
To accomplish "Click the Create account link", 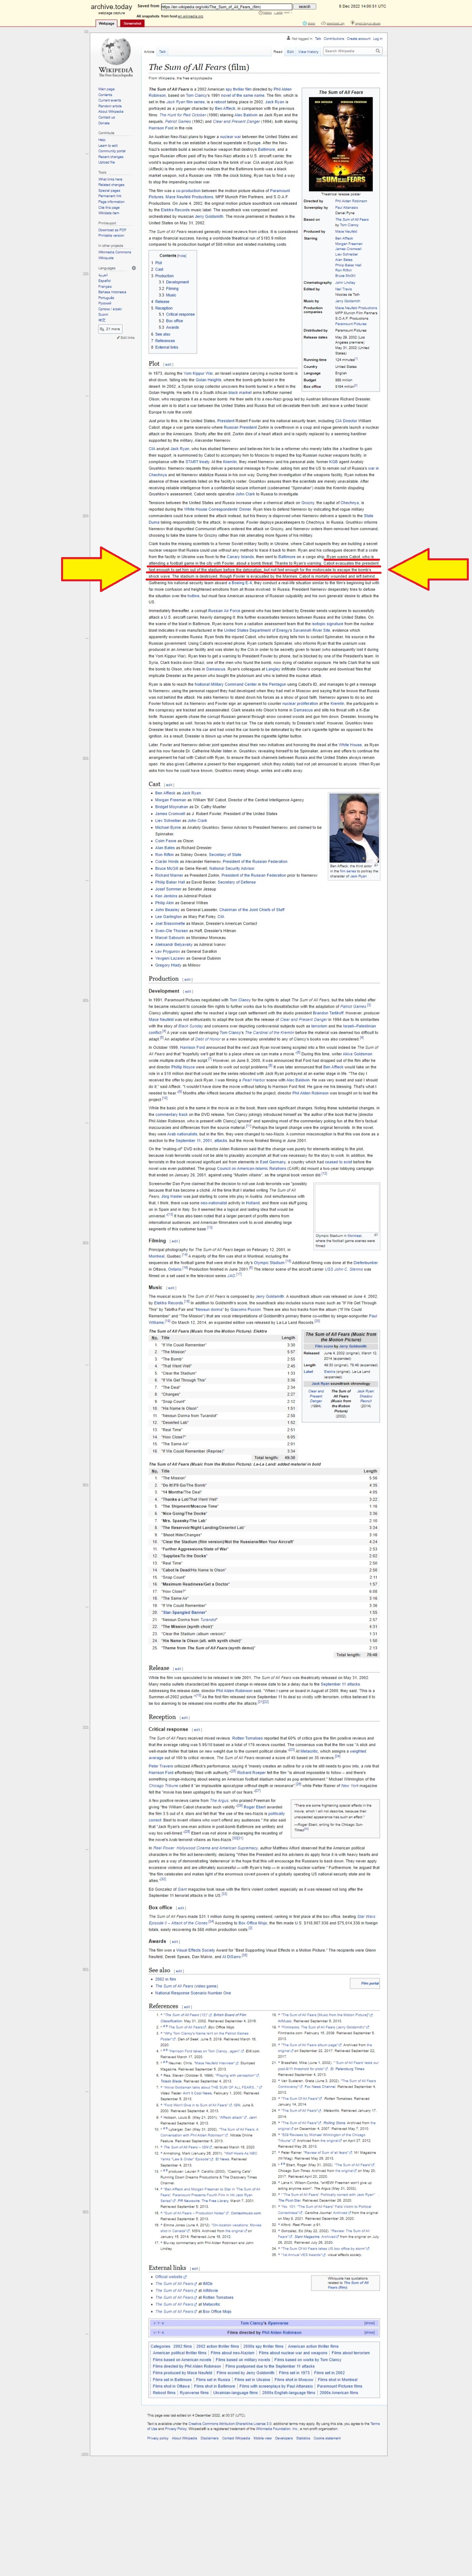I will 358,38.
